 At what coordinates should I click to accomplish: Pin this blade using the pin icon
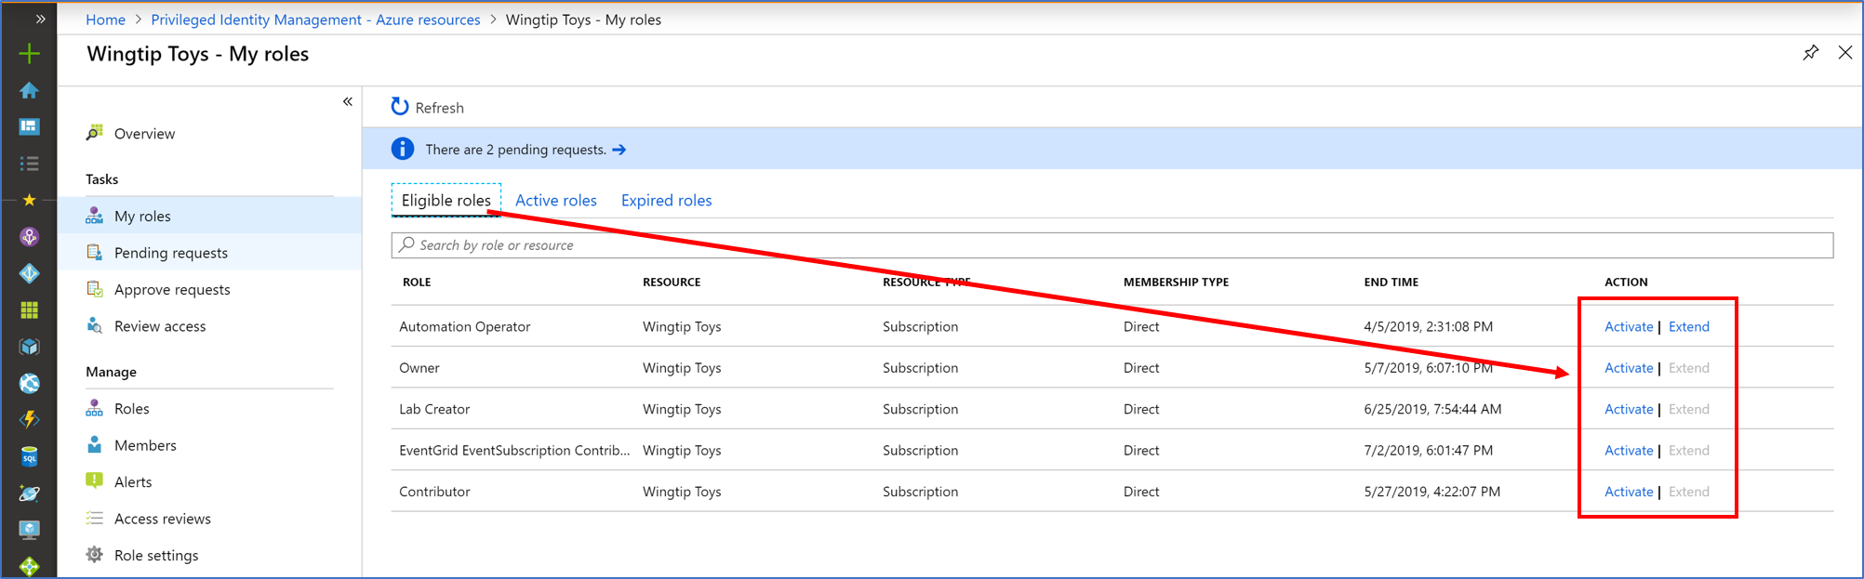[1810, 53]
